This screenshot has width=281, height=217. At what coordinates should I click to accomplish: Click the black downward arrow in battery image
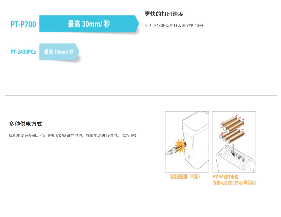point(233,149)
